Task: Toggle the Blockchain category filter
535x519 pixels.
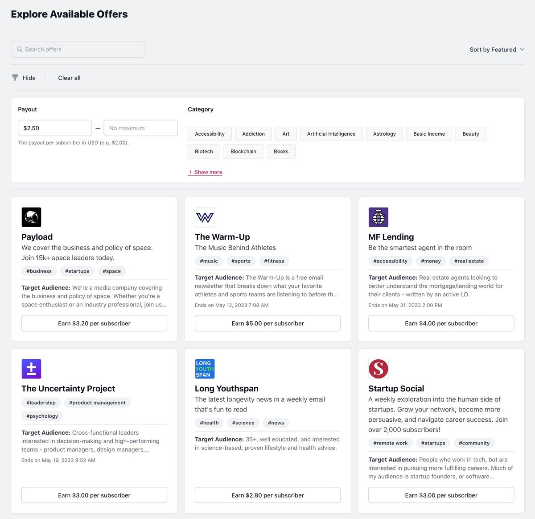Action: (x=243, y=151)
